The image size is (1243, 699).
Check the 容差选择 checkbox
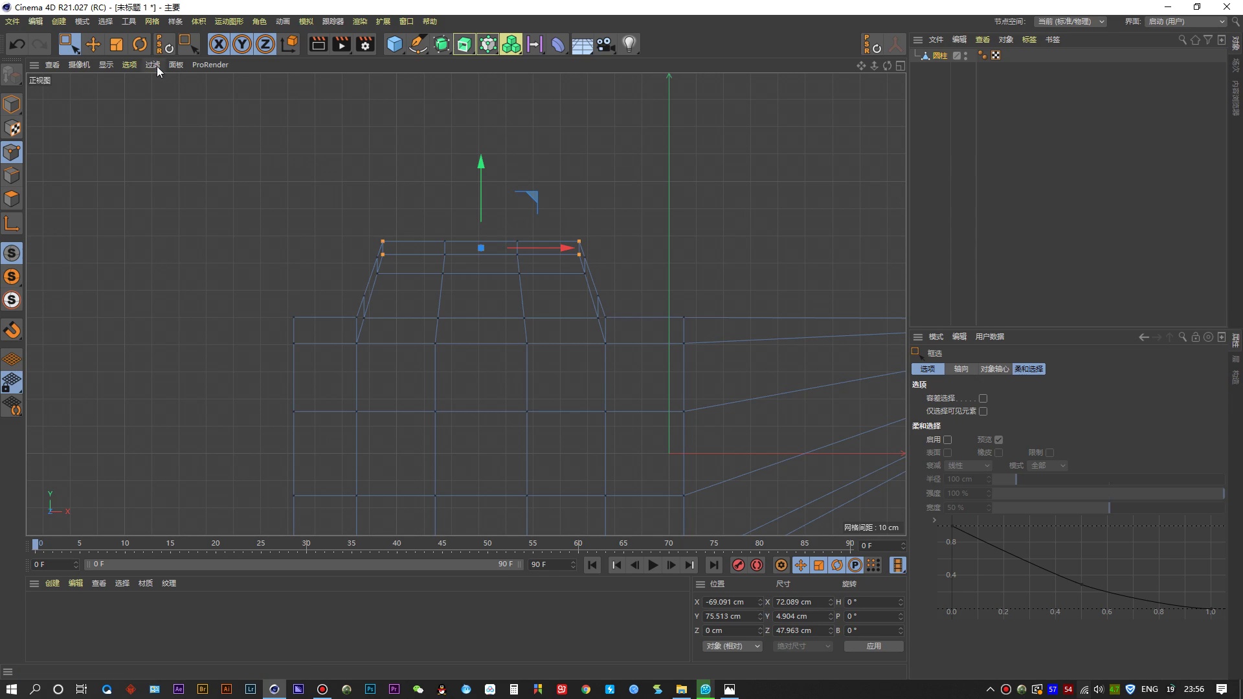pos(983,398)
